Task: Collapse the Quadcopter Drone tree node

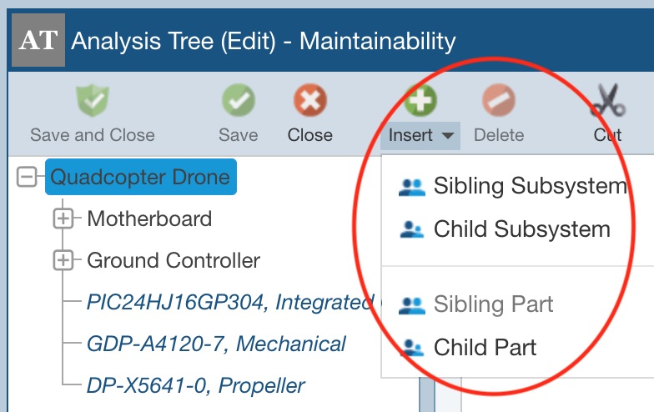Action: point(27,177)
